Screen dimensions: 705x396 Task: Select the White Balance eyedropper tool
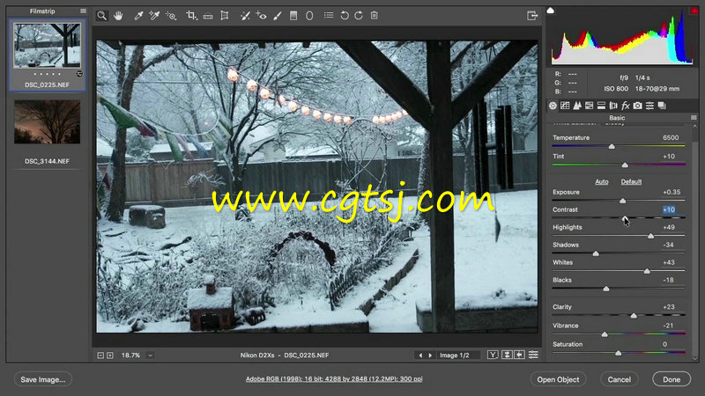138,16
